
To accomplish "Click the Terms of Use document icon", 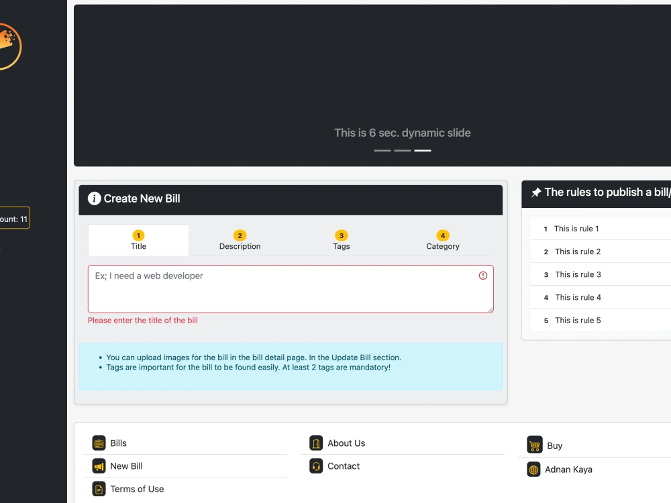I will click(x=99, y=489).
